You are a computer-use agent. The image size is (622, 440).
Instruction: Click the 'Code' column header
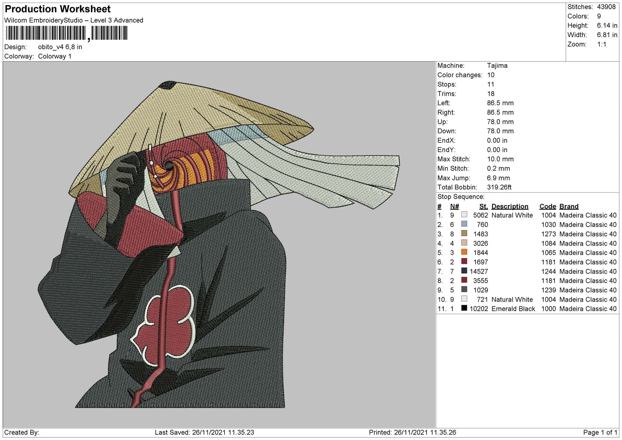tap(548, 206)
